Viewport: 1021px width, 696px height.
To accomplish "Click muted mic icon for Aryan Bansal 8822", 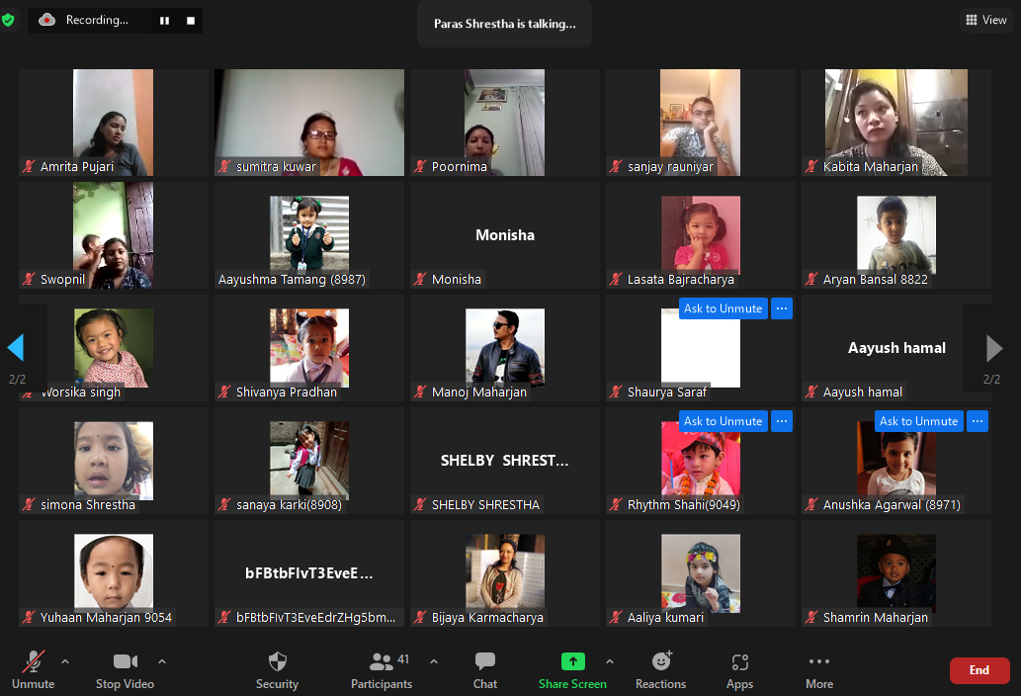I will tap(812, 280).
